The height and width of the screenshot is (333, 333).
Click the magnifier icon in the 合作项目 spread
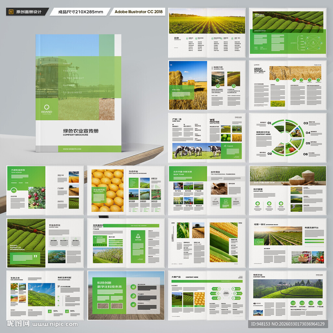tap(215, 199)
